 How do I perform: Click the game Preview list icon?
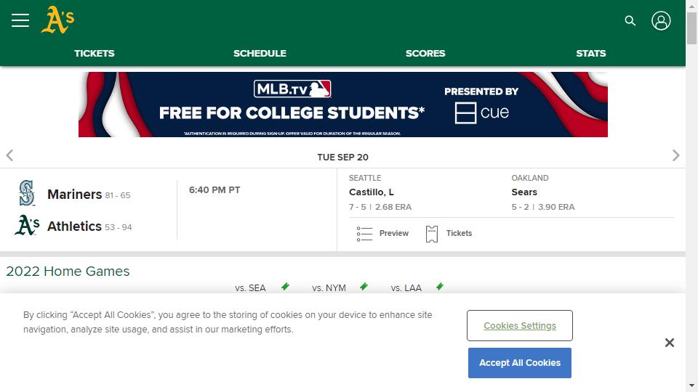click(364, 234)
